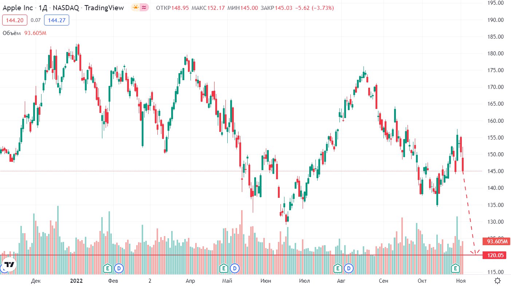Screen dimensions: 511x290
Task: Click the red 144.20 sell price button
Action: pos(15,20)
